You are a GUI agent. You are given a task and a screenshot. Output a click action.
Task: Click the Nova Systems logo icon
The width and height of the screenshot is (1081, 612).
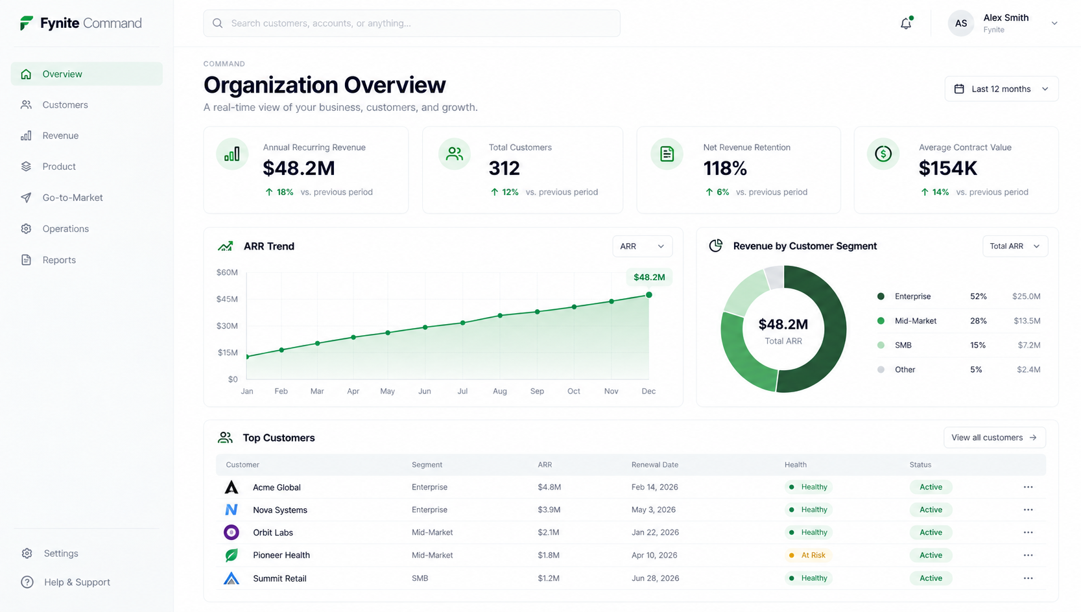tap(232, 510)
